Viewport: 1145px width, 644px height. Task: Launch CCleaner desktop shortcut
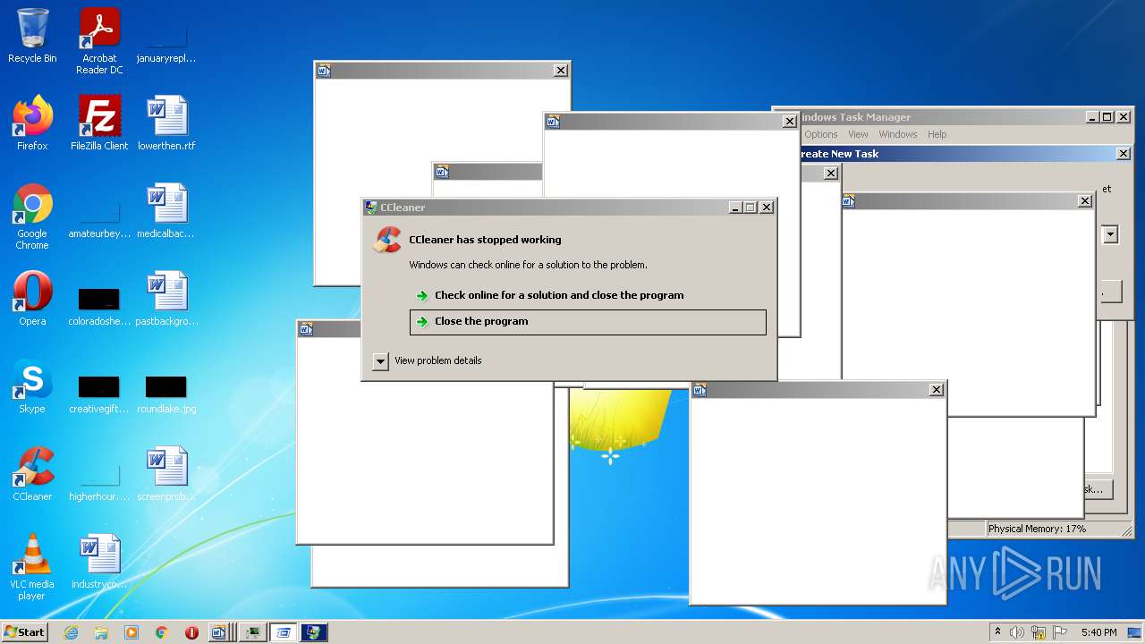(x=32, y=474)
